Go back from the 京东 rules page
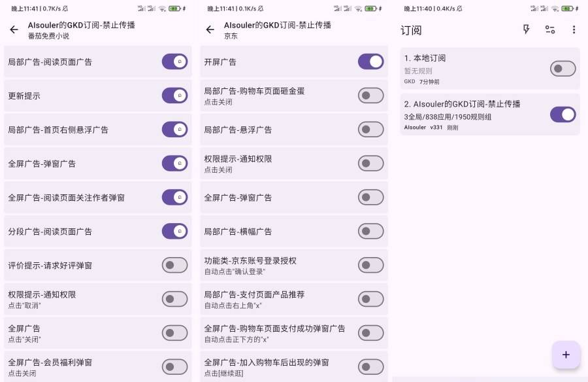The width and height of the screenshot is (588, 382). click(210, 30)
